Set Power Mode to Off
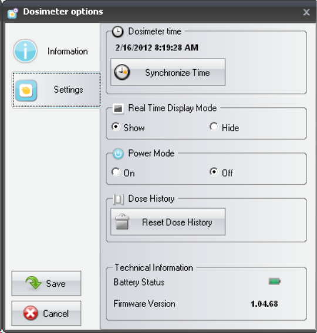The width and height of the screenshot is (317, 333). pyautogui.click(x=214, y=172)
